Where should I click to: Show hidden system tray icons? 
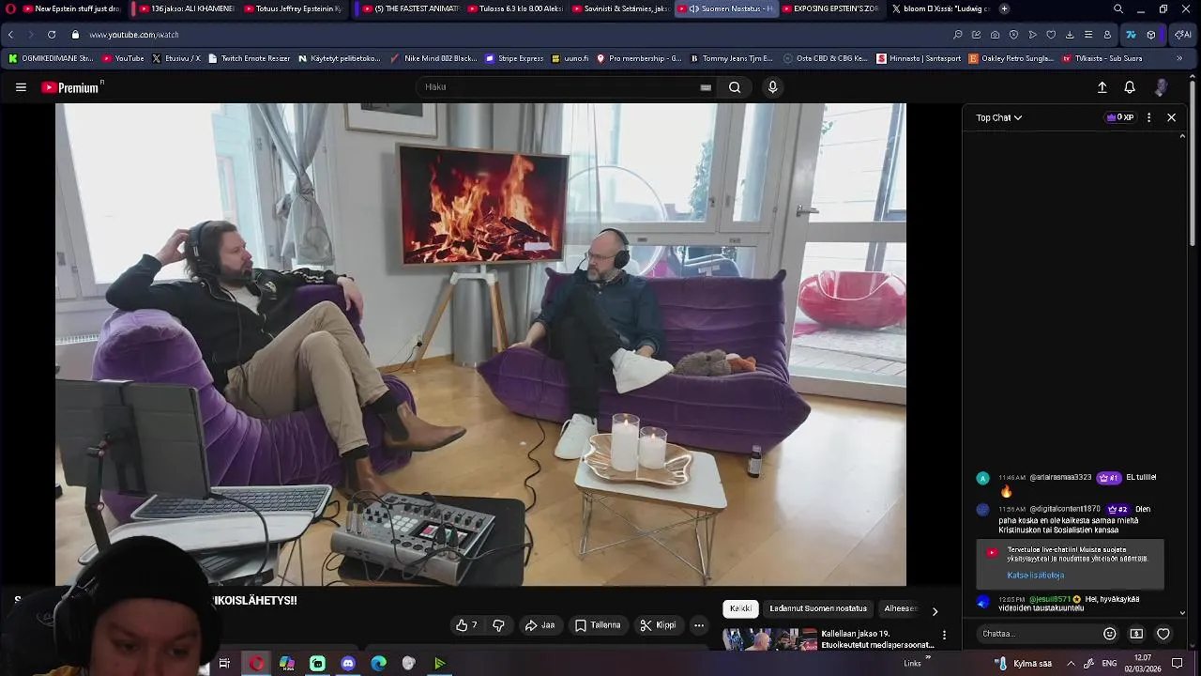[1072, 663]
